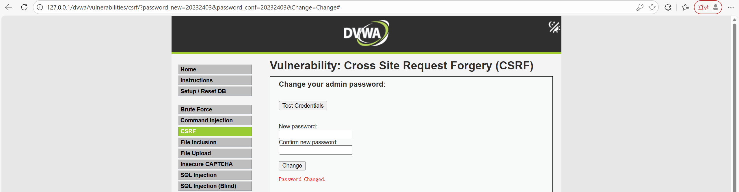
Task: Open the saved passwords key icon
Action: 640,7
